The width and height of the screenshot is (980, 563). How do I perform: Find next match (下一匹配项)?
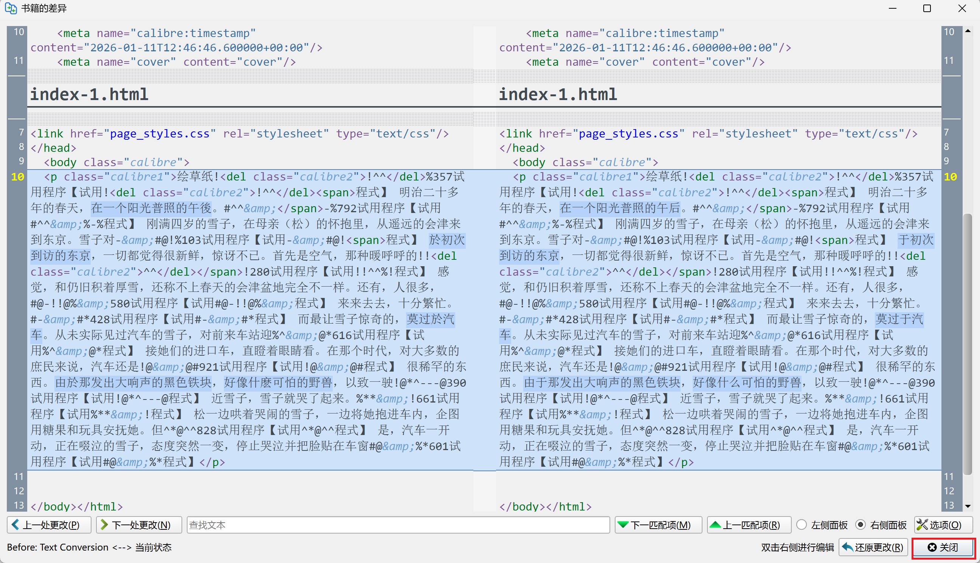coord(658,525)
